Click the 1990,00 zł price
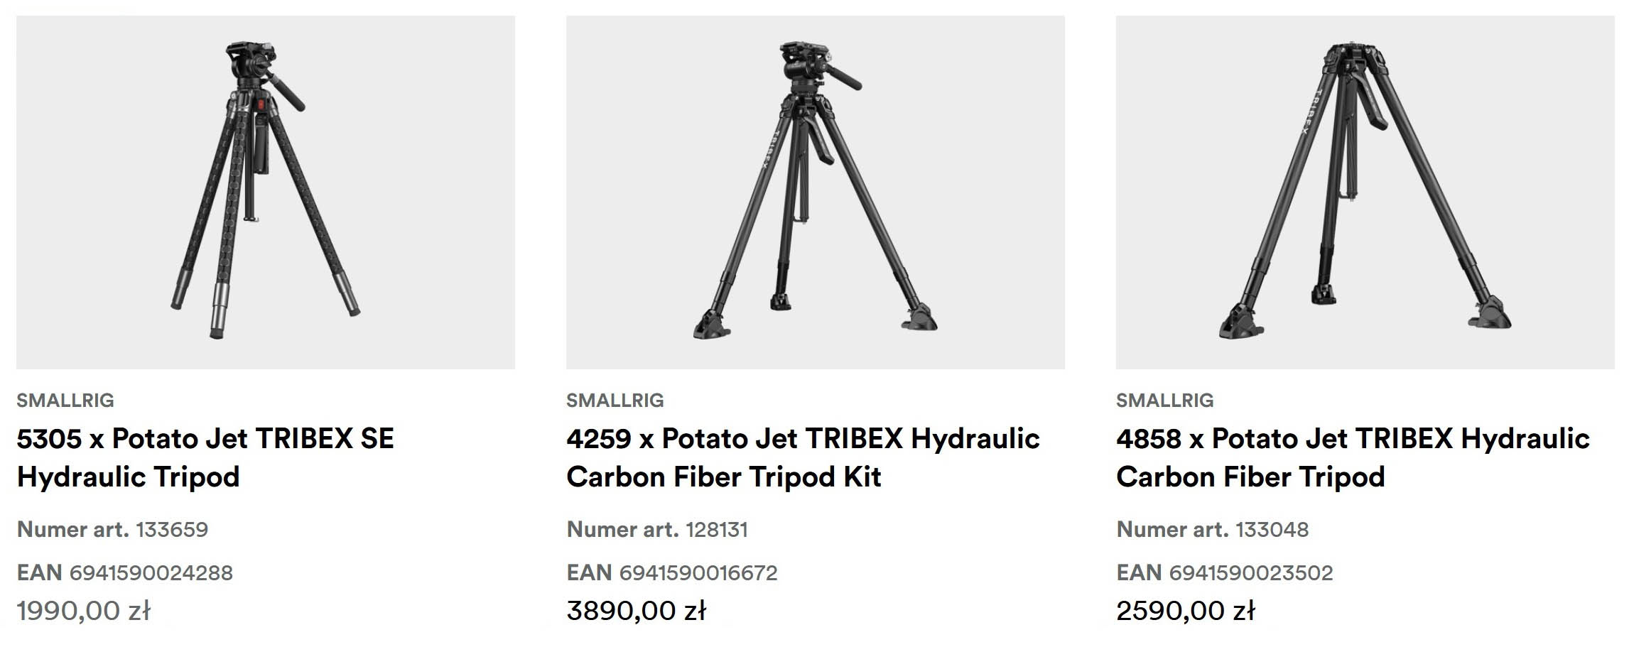This screenshot has width=1629, height=647. pyautogui.click(x=84, y=611)
